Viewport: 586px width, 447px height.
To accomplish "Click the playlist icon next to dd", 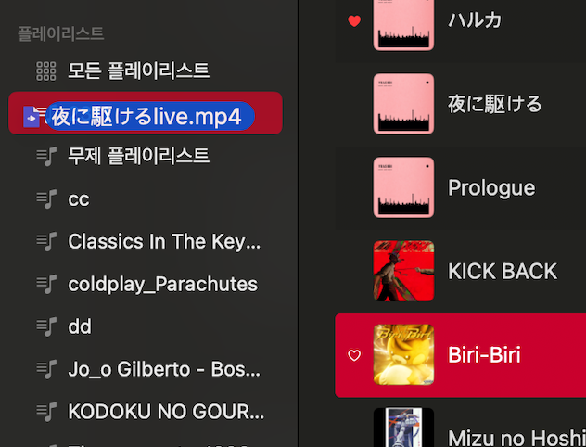I will pos(46,326).
